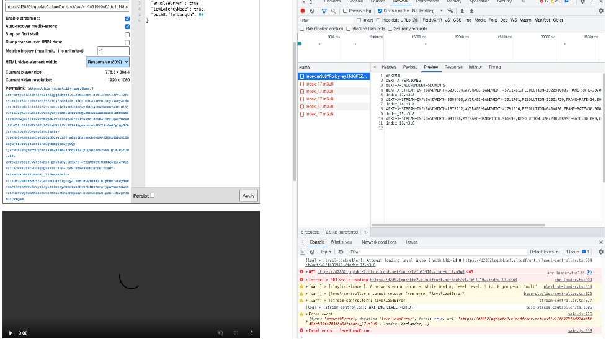This screenshot has width=606, height=339.
Task: Check Has blocked cookies
Action: (302, 29)
